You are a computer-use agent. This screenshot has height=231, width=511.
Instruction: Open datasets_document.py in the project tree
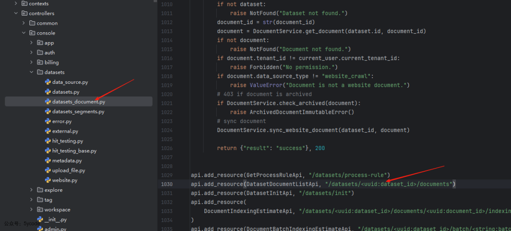pos(79,102)
